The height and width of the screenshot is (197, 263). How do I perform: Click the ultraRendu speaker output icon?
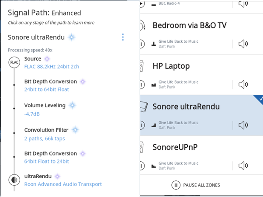(x=14, y=180)
